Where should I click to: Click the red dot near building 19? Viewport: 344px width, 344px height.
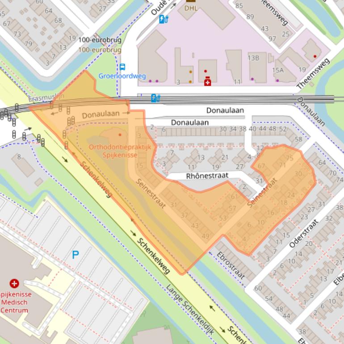(x=315, y=56)
